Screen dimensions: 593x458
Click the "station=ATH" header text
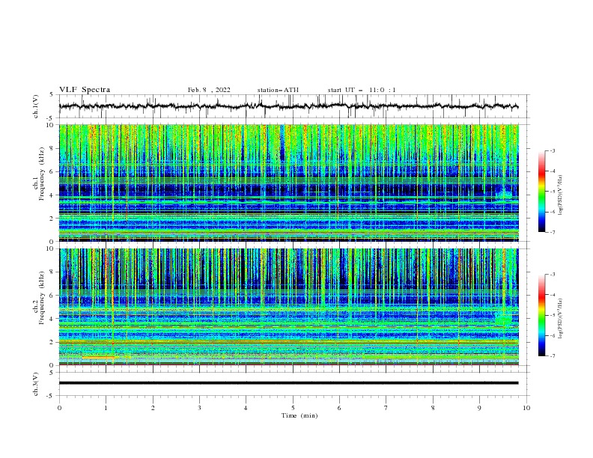tap(278, 90)
